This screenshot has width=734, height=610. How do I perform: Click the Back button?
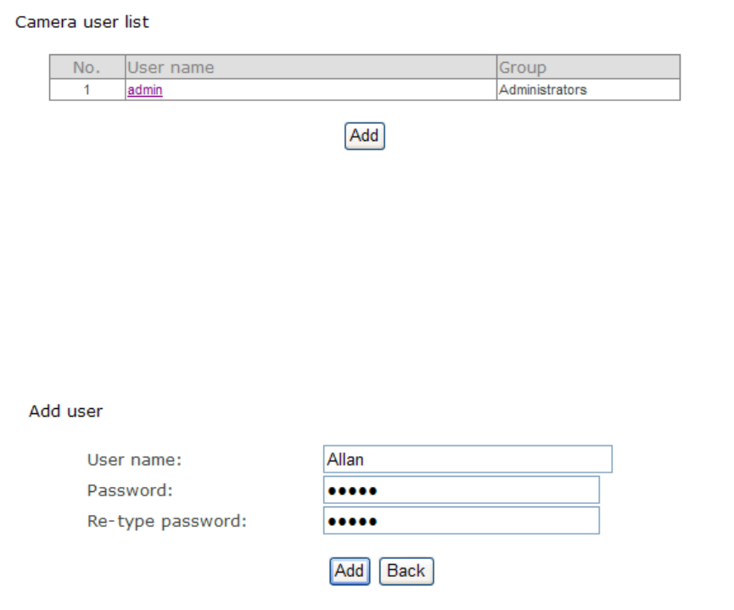(406, 571)
